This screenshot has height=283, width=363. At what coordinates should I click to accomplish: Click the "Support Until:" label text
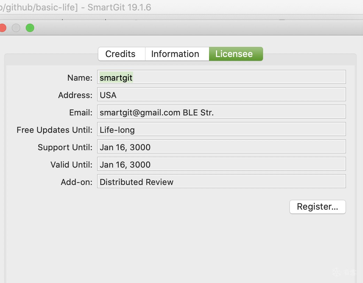click(x=65, y=147)
